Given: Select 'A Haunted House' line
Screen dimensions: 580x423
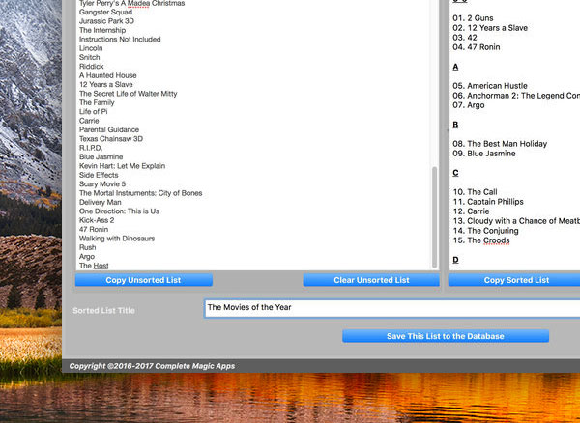Looking at the screenshot, I should point(108,75).
